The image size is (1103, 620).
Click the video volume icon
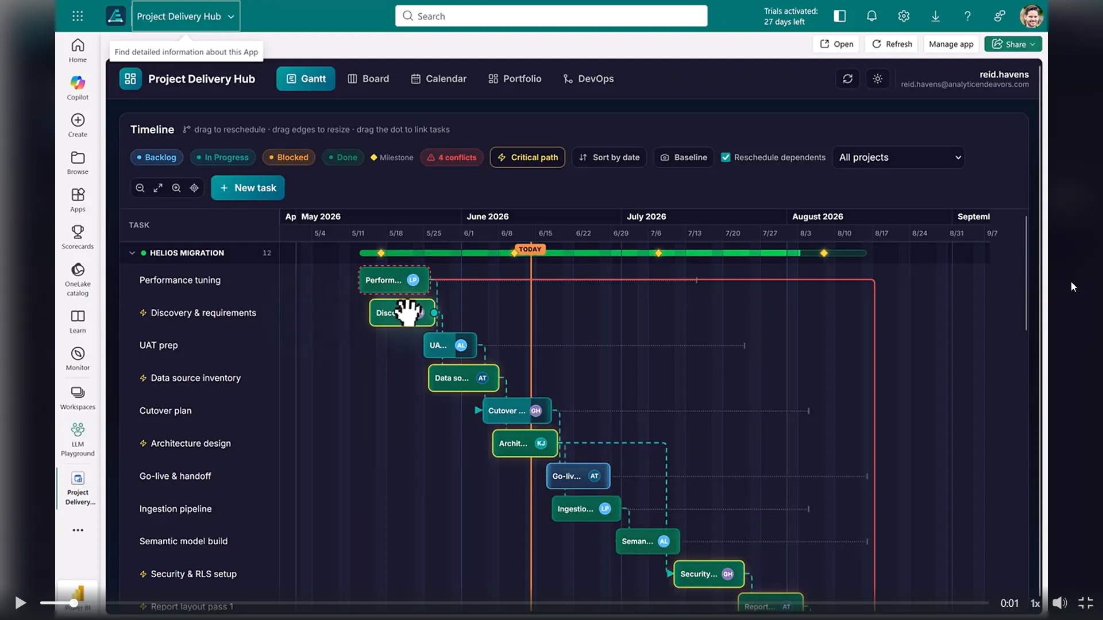[x=1059, y=603]
